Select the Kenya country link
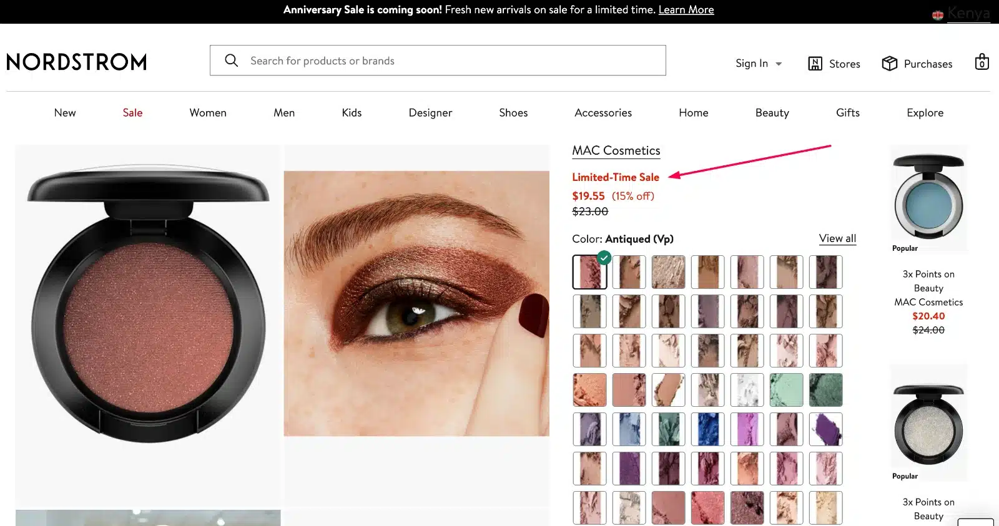 pyautogui.click(x=968, y=13)
